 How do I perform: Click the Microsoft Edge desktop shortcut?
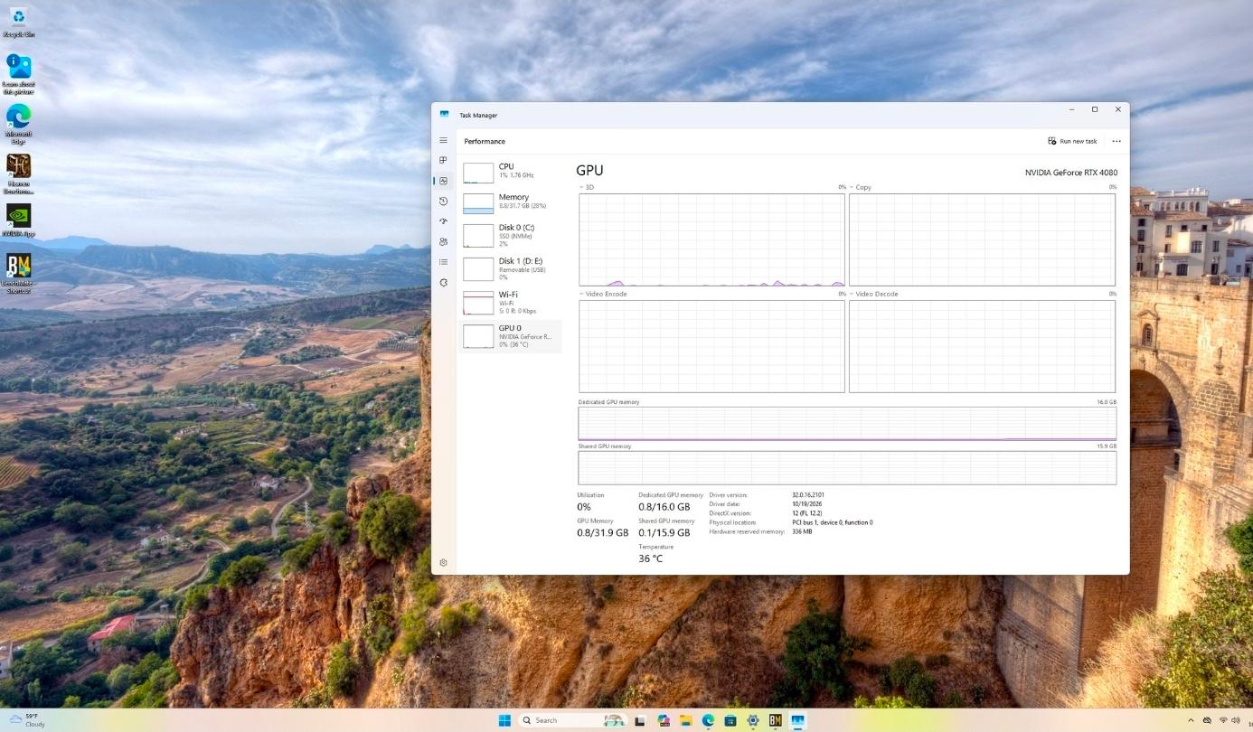click(x=18, y=124)
